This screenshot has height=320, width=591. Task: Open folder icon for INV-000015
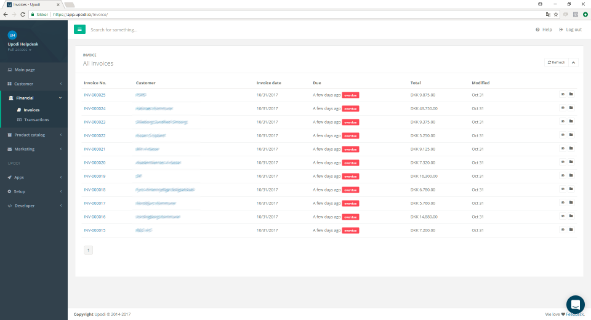571,230
